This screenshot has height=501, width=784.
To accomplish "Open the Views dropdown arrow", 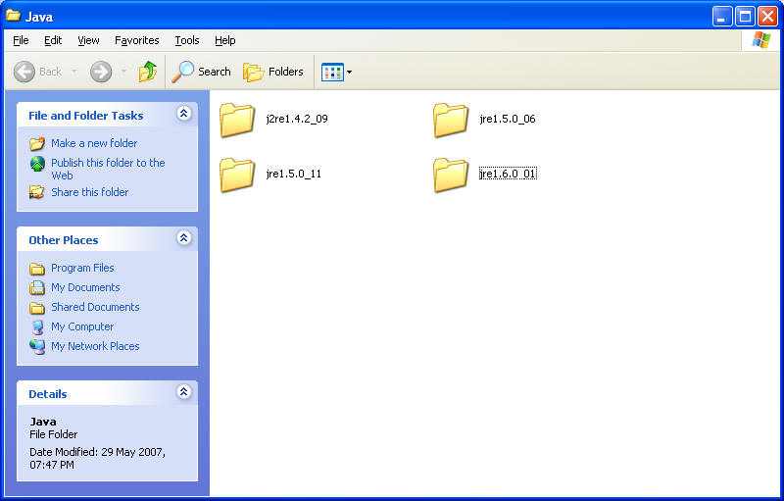I will (350, 72).
